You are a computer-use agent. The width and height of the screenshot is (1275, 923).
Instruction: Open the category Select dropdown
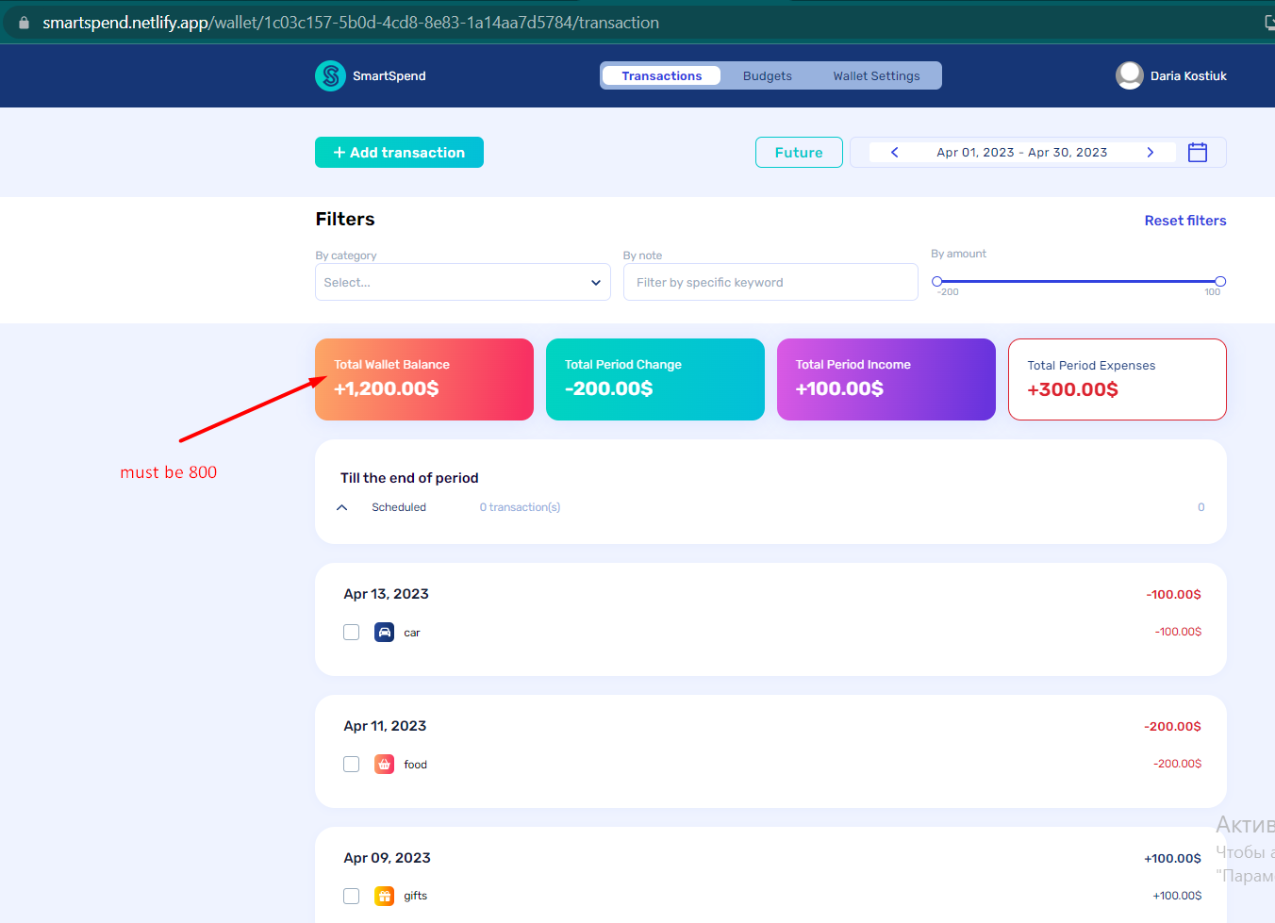pos(462,282)
